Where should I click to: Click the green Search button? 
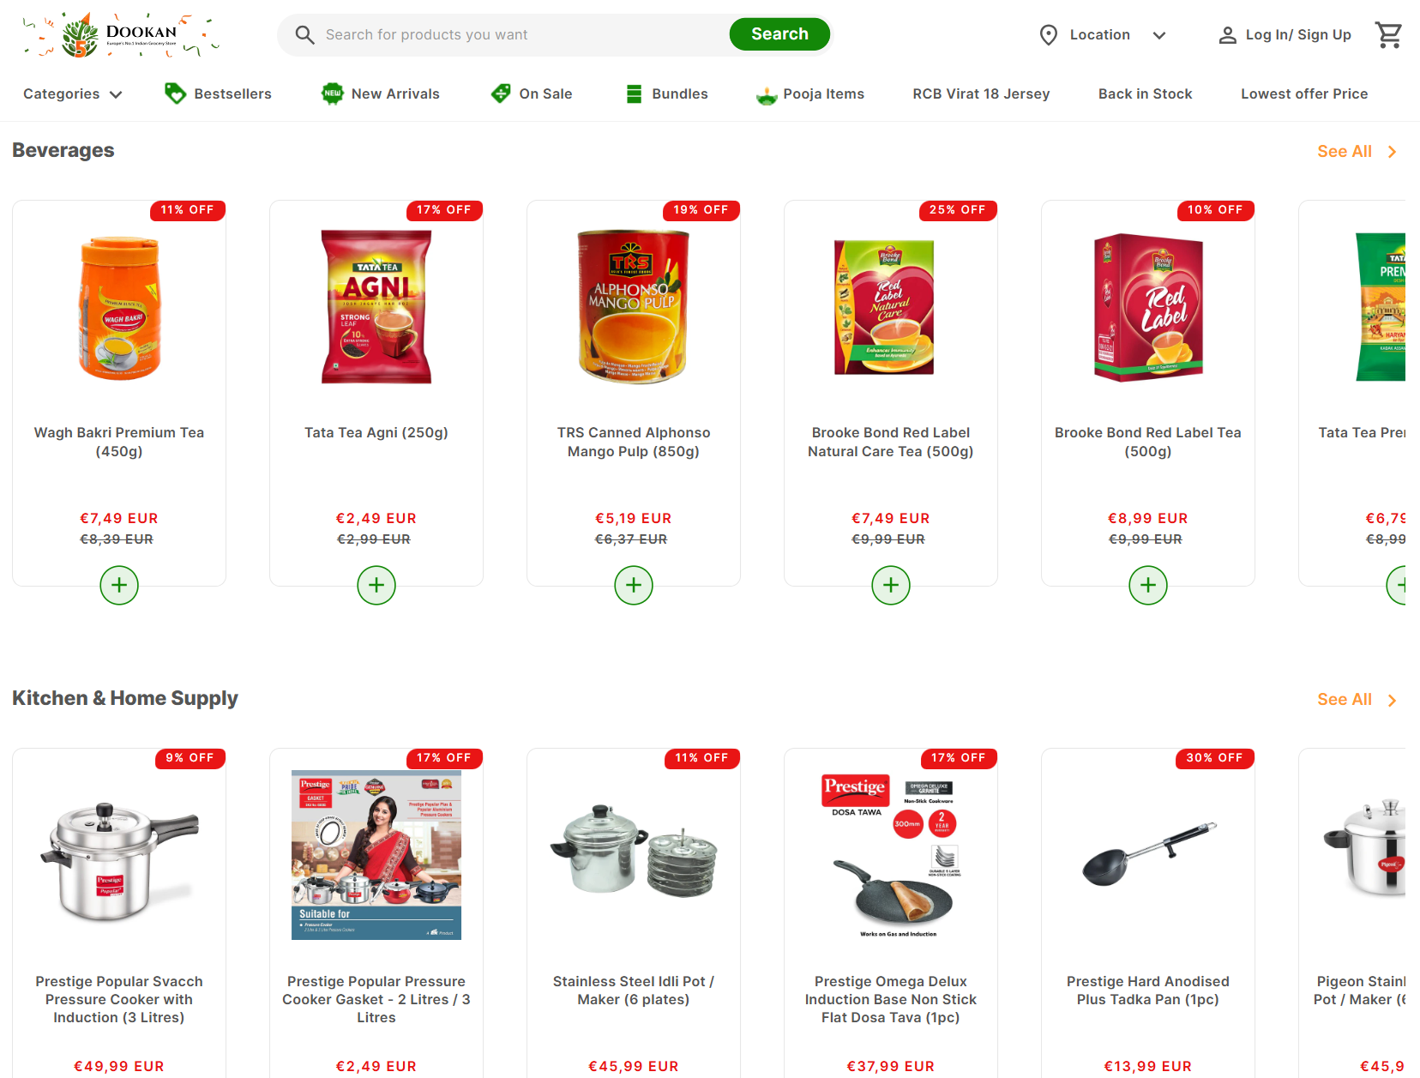point(779,34)
